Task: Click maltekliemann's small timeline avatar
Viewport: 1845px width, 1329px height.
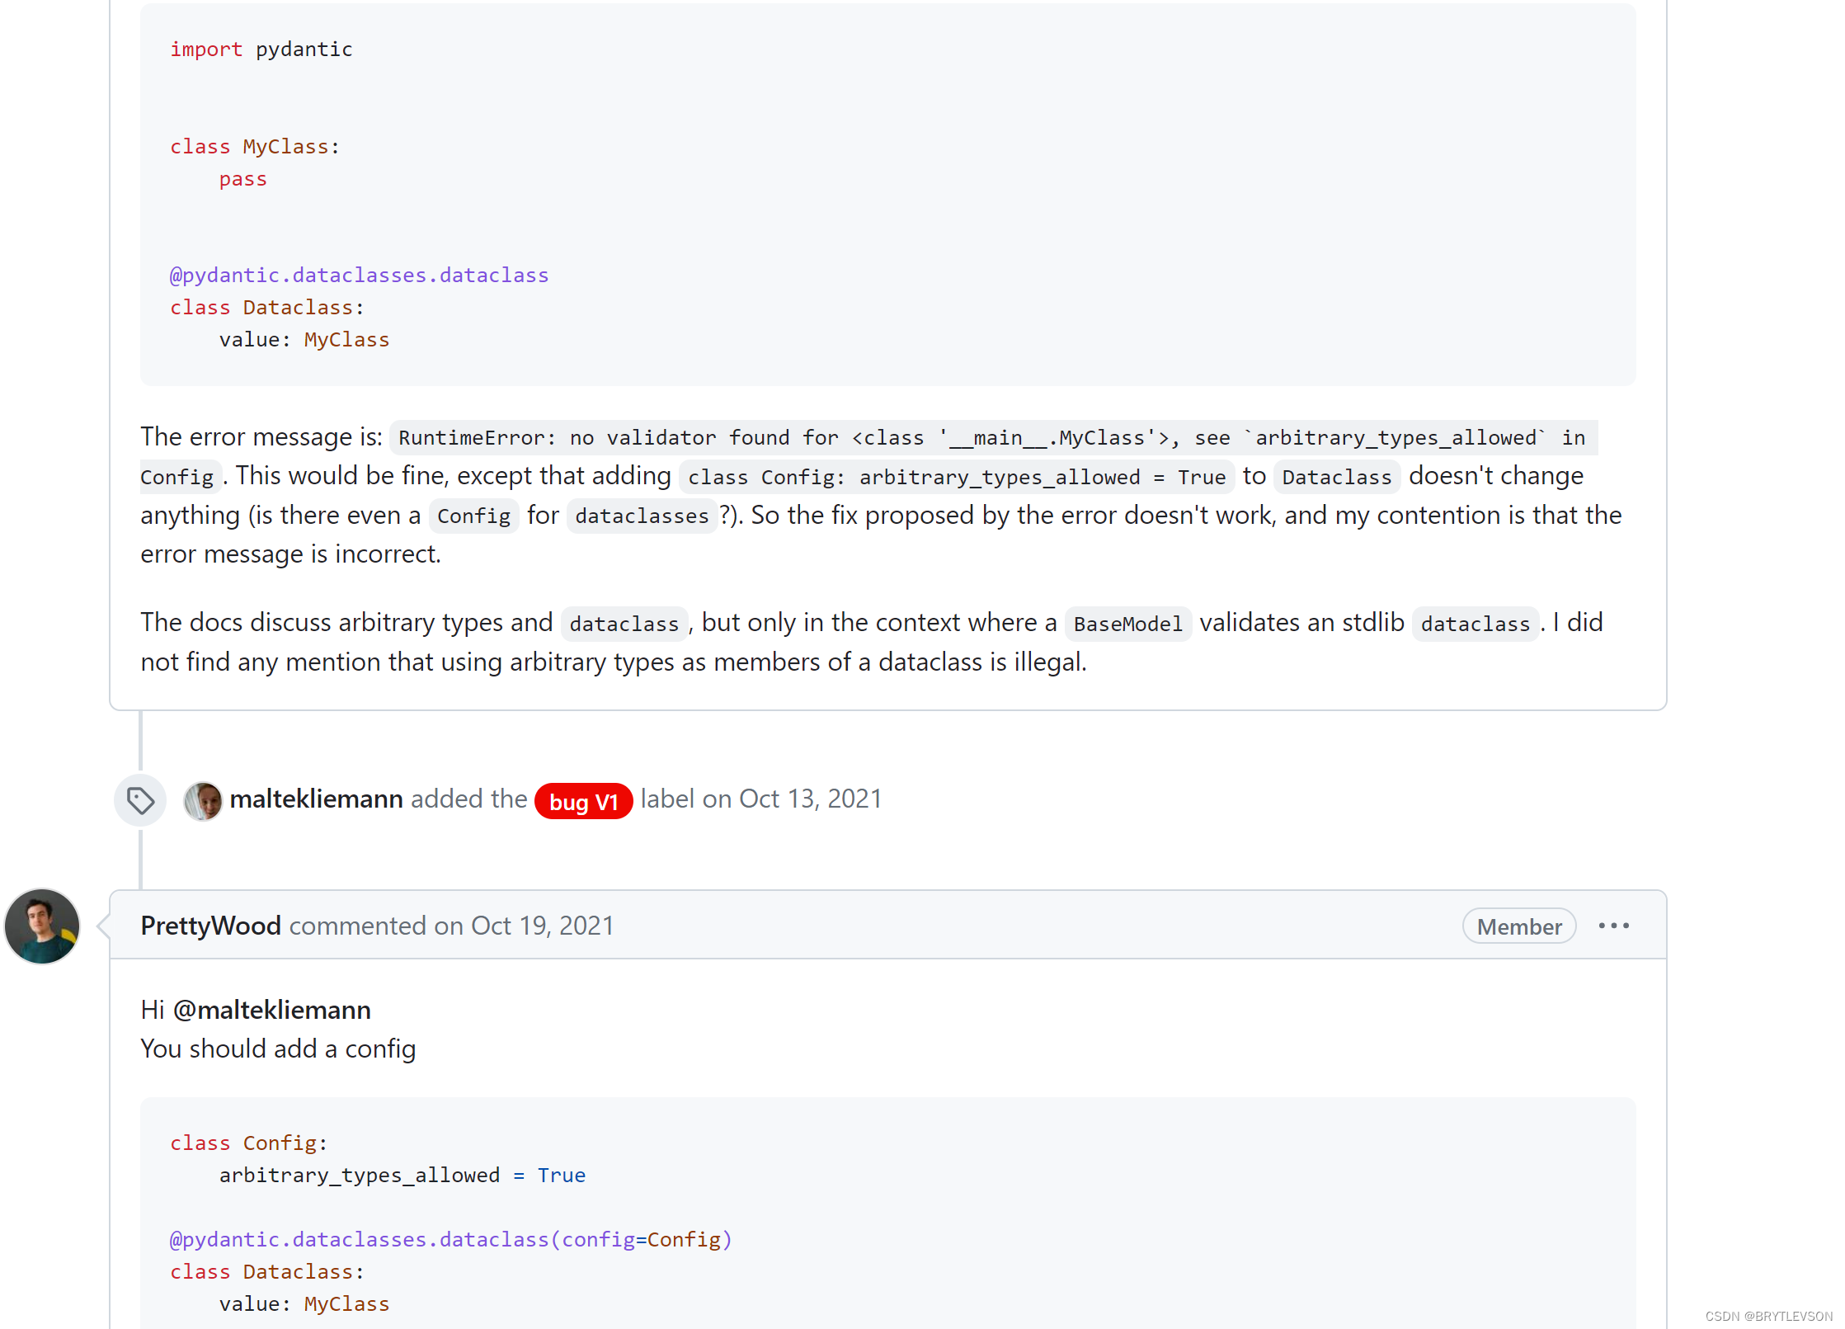Action: pyautogui.click(x=202, y=799)
